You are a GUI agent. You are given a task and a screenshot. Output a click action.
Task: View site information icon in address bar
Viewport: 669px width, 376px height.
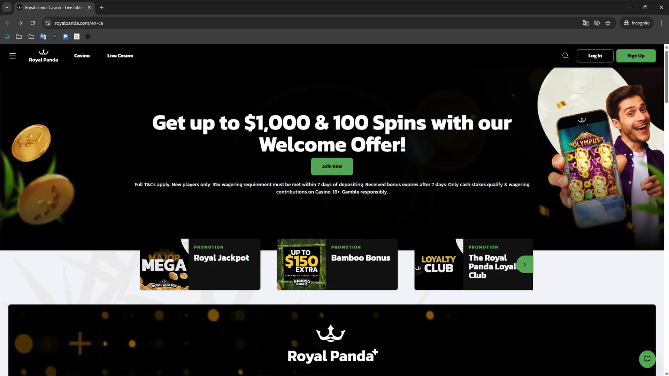(48, 23)
